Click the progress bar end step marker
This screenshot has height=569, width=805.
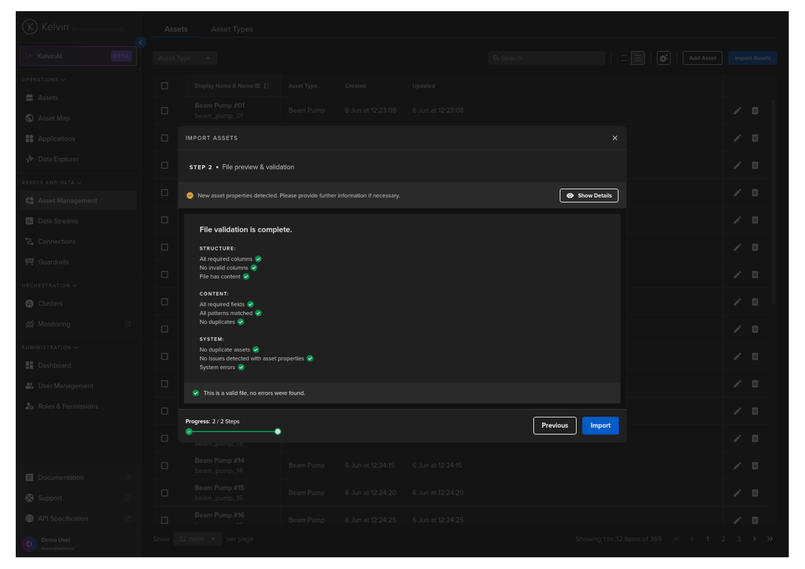click(277, 432)
